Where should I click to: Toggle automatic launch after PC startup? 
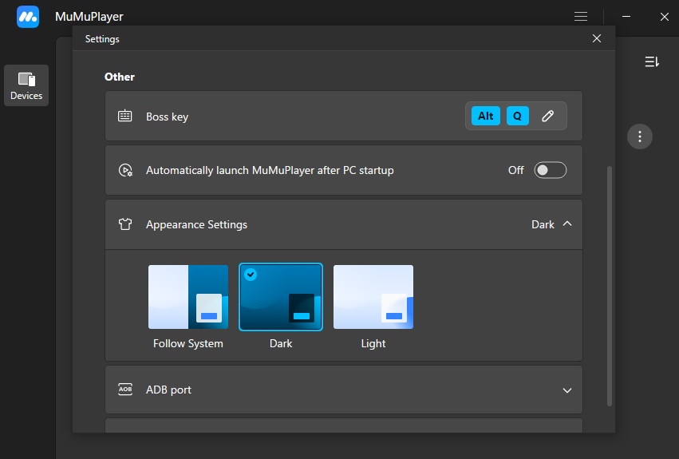[x=550, y=170]
